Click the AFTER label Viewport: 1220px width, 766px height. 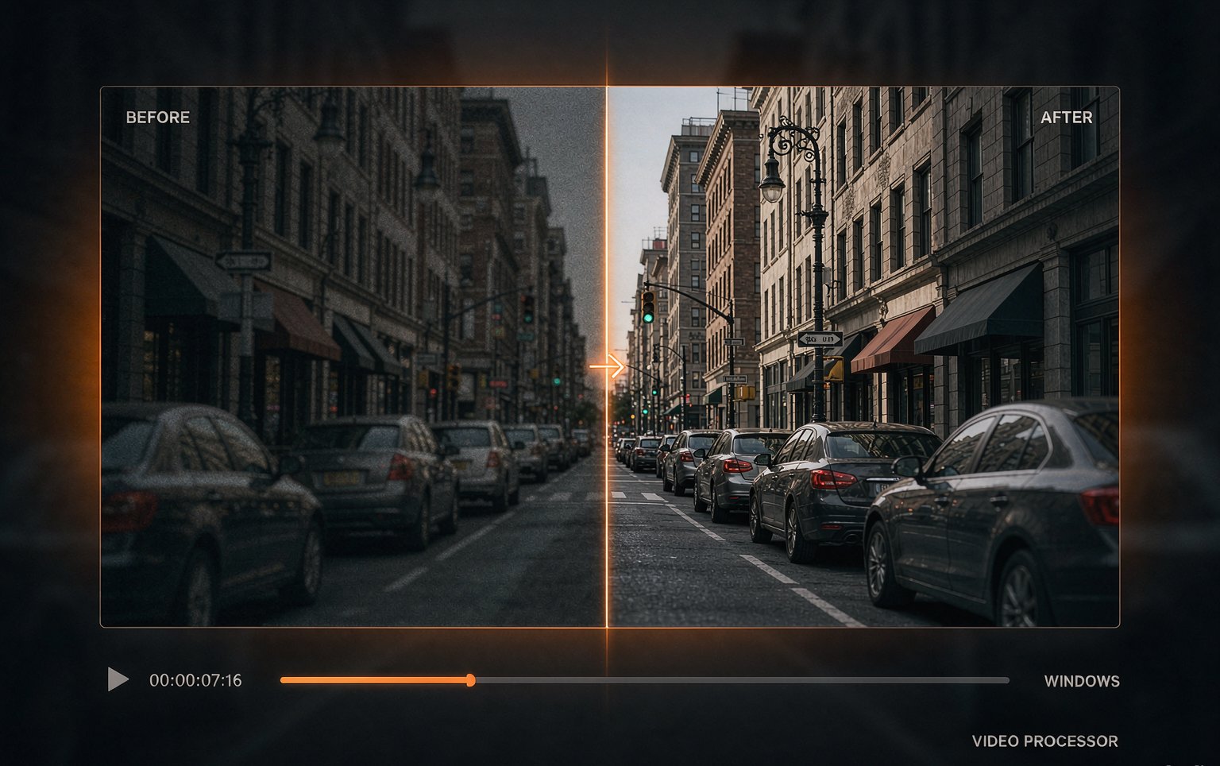coord(1067,118)
